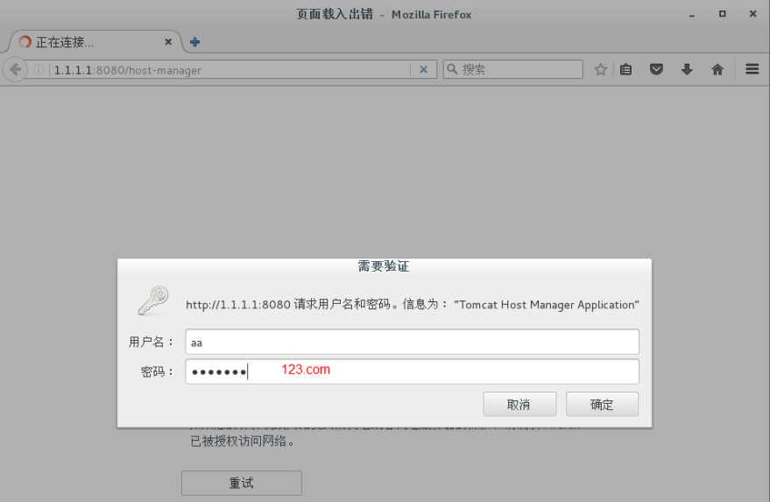Stop loading with the address bar X
Screen dimensions: 770x502
(x=424, y=70)
